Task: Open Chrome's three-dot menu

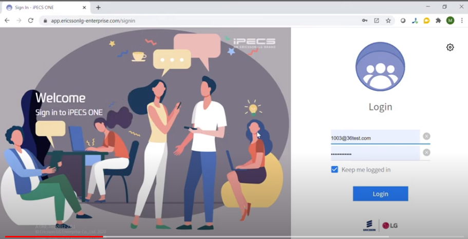Action: [462, 21]
